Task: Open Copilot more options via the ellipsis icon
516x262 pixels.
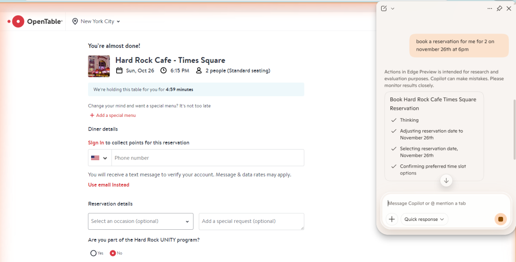Action: pos(490,8)
